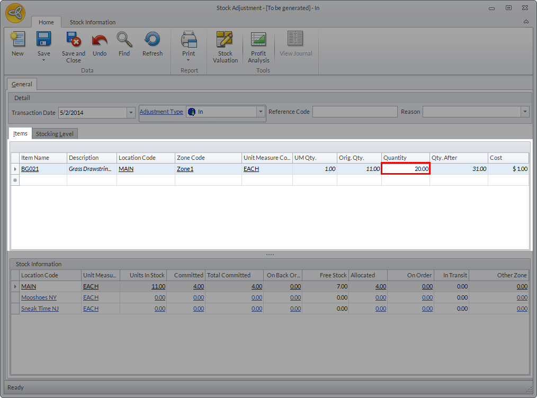Open the Print report icon
The height and width of the screenshot is (398, 537).
point(189,40)
